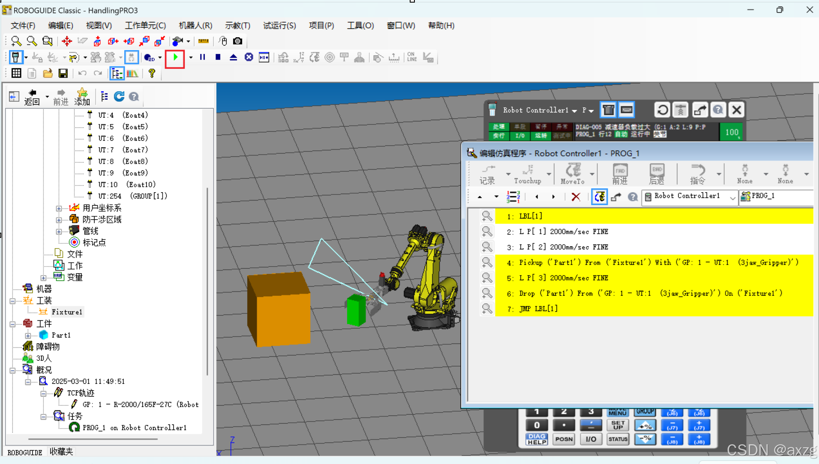
Task: Click the 后退 backward step button
Action: point(657,174)
